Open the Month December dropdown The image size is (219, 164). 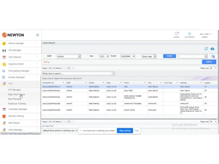tap(128, 56)
